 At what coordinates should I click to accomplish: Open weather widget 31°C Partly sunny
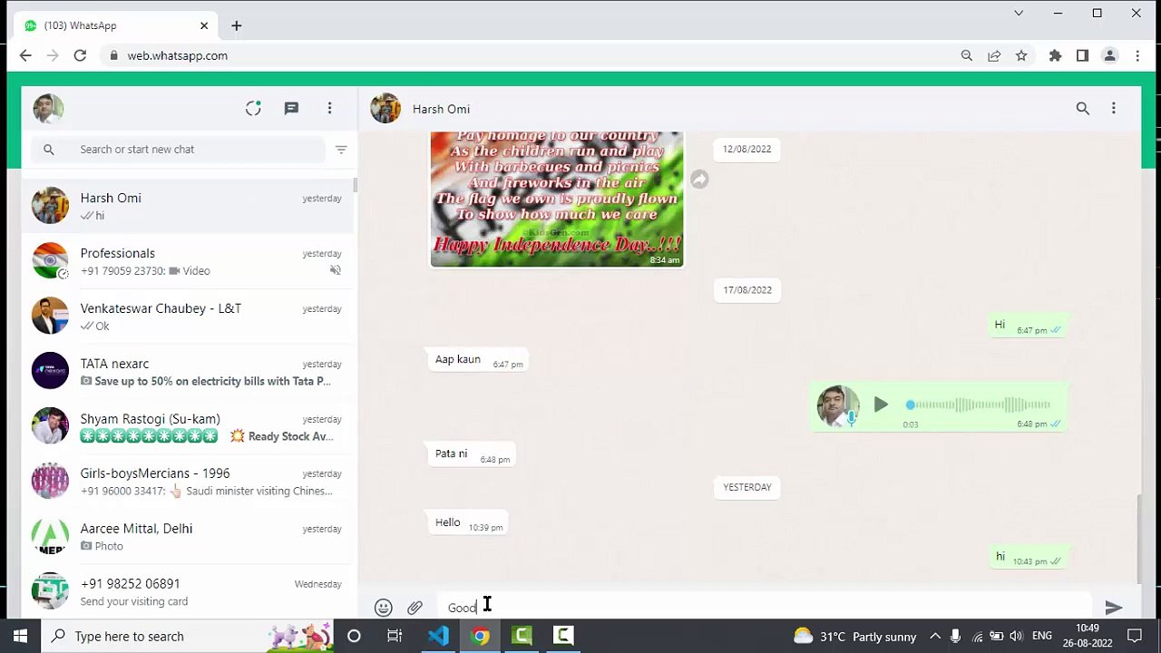click(x=854, y=636)
